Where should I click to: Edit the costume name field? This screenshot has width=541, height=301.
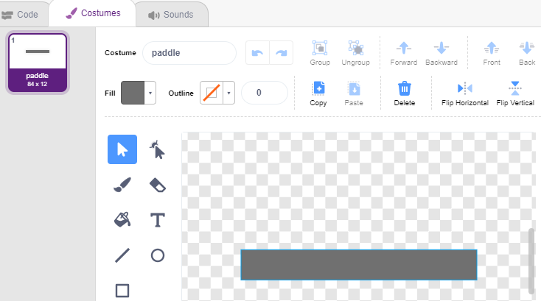point(189,53)
